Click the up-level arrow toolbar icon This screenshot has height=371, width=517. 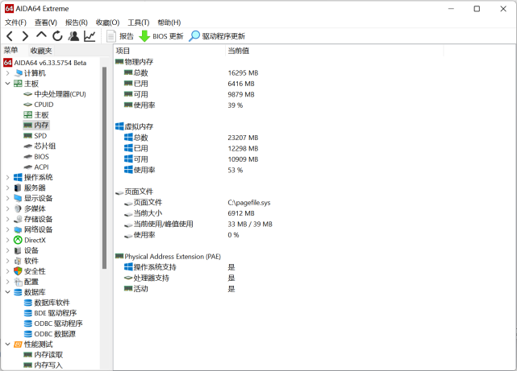[41, 35]
